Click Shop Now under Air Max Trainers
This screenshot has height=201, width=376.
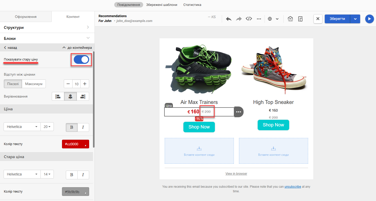click(x=199, y=127)
